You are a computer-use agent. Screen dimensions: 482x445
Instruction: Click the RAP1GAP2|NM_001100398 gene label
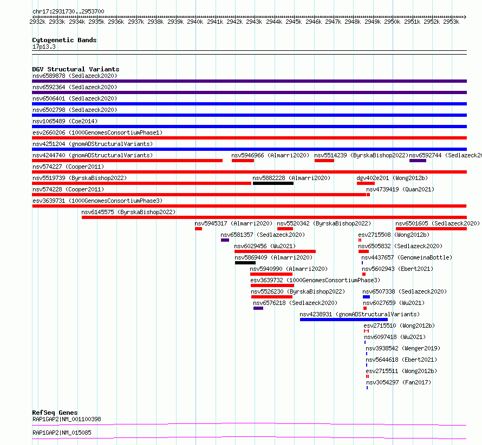point(67,419)
